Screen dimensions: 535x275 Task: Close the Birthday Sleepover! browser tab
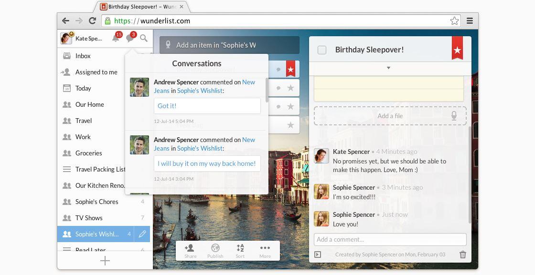pyautogui.click(x=182, y=7)
